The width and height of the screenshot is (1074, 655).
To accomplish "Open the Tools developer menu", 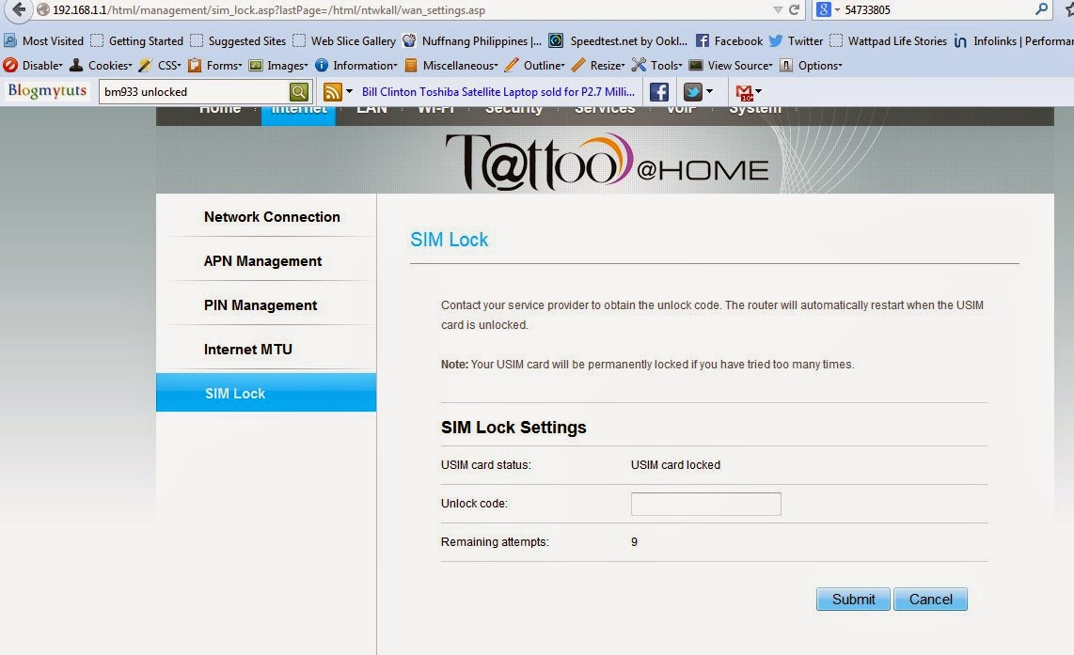I will pyautogui.click(x=657, y=66).
